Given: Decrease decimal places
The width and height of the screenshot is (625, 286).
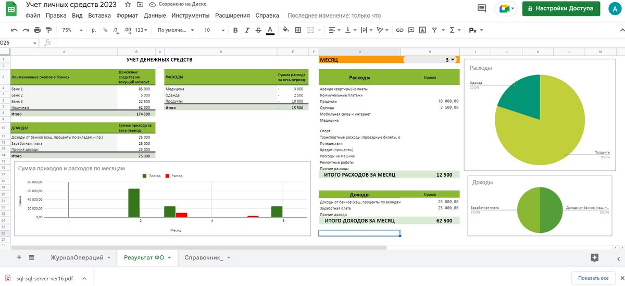Looking at the screenshot, I should click(116, 30).
